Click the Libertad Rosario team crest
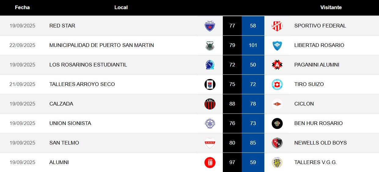Viewport: 379px width, 172px height. click(277, 45)
